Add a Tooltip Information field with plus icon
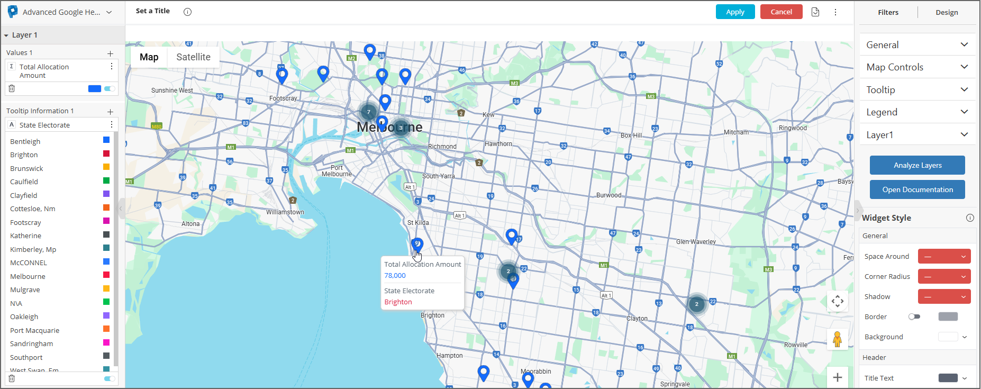 click(x=110, y=111)
